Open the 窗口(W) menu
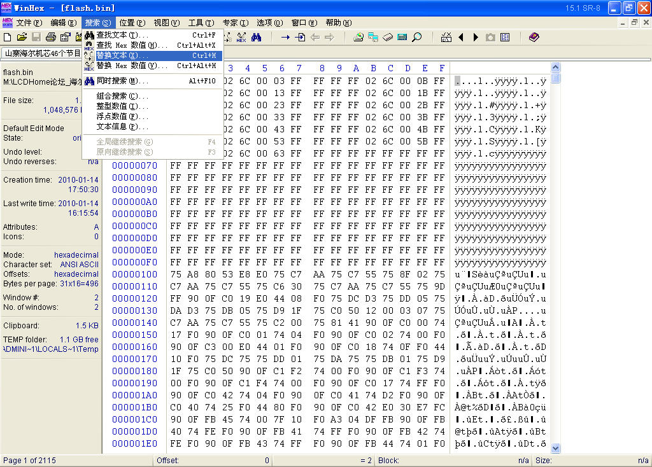The width and height of the screenshot is (652, 467). click(304, 23)
